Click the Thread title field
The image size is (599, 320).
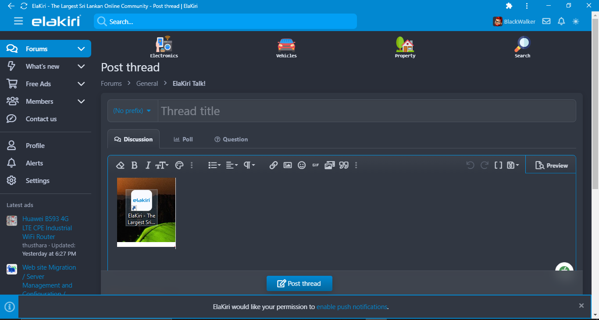(367, 111)
